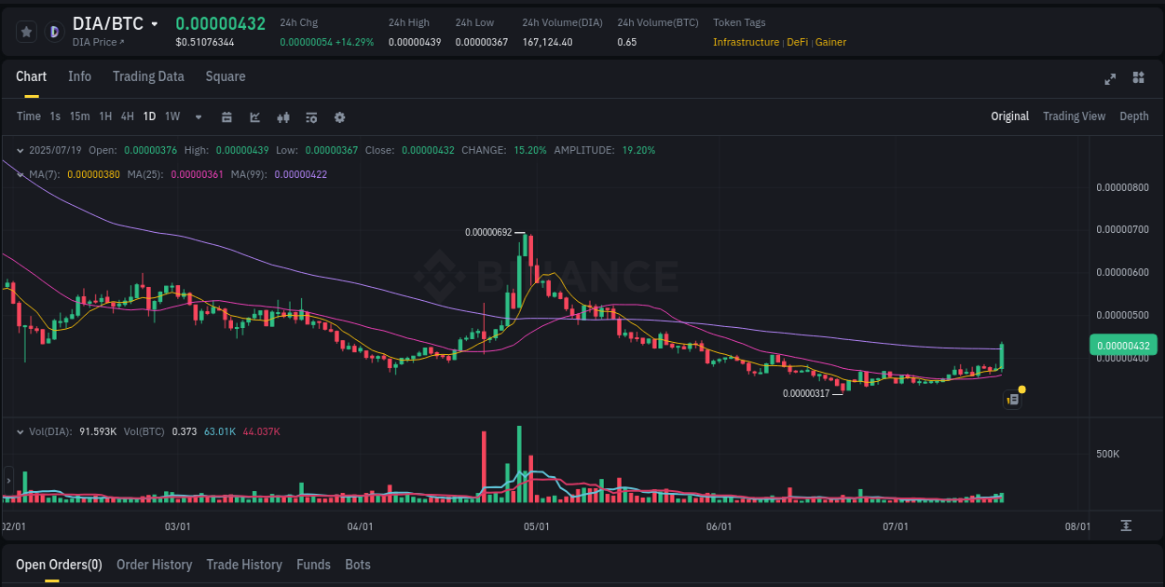Open the DIA/BTC pair selector dropdown

(x=155, y=23)
